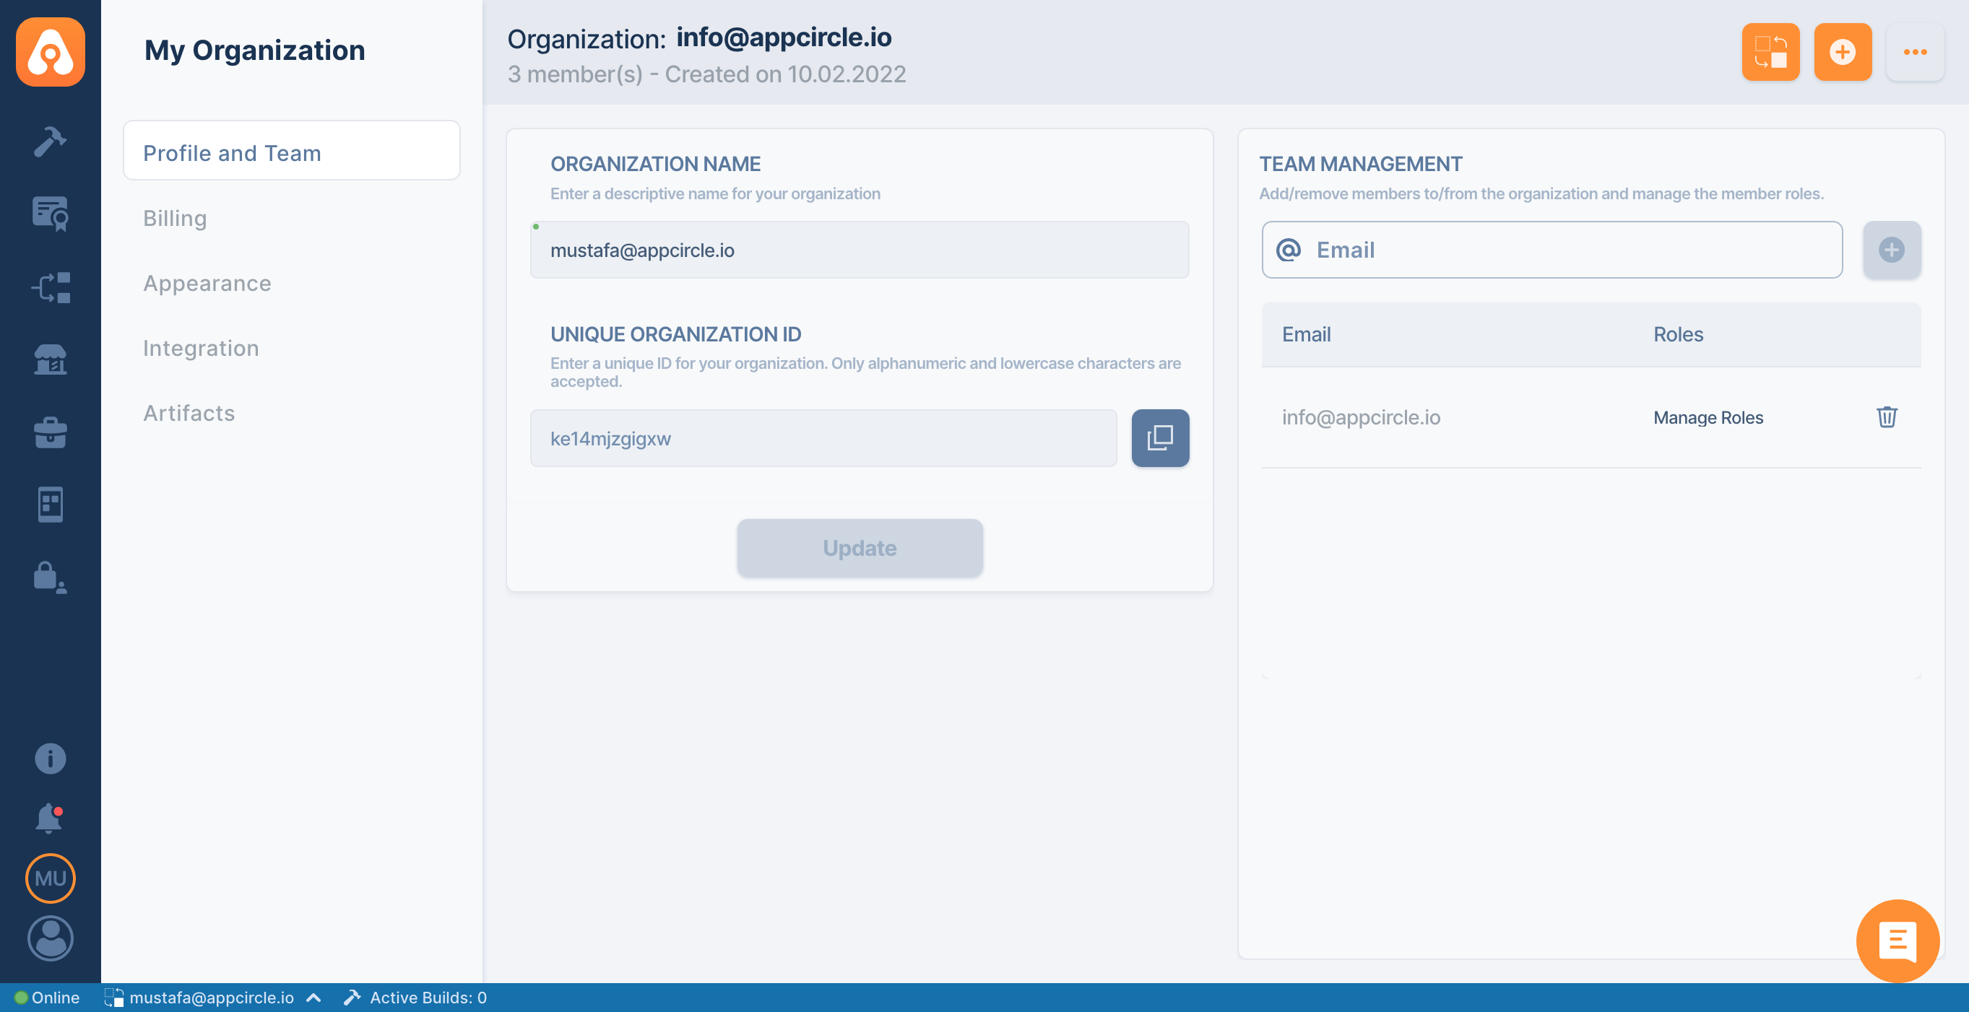Click Manage Roles for info@appcircle.io
Screen dimensions: 1969x1012
pos(1708,417)
